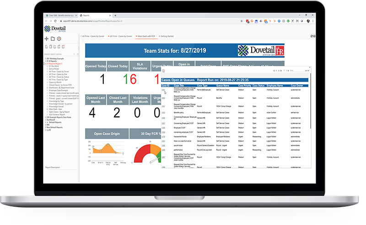Open the SLA Violation Report tree item
The width and height of the screenshot is (366, 225).
pos(56,114)
